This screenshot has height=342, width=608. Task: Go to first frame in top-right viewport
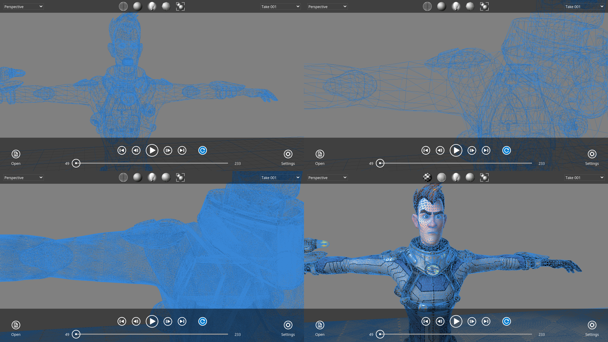click(426, 150)
